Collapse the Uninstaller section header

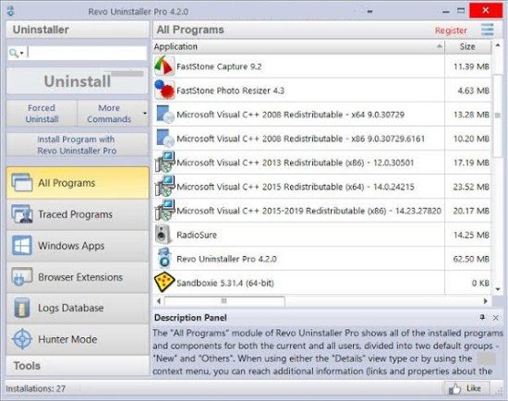coord(78,30)
